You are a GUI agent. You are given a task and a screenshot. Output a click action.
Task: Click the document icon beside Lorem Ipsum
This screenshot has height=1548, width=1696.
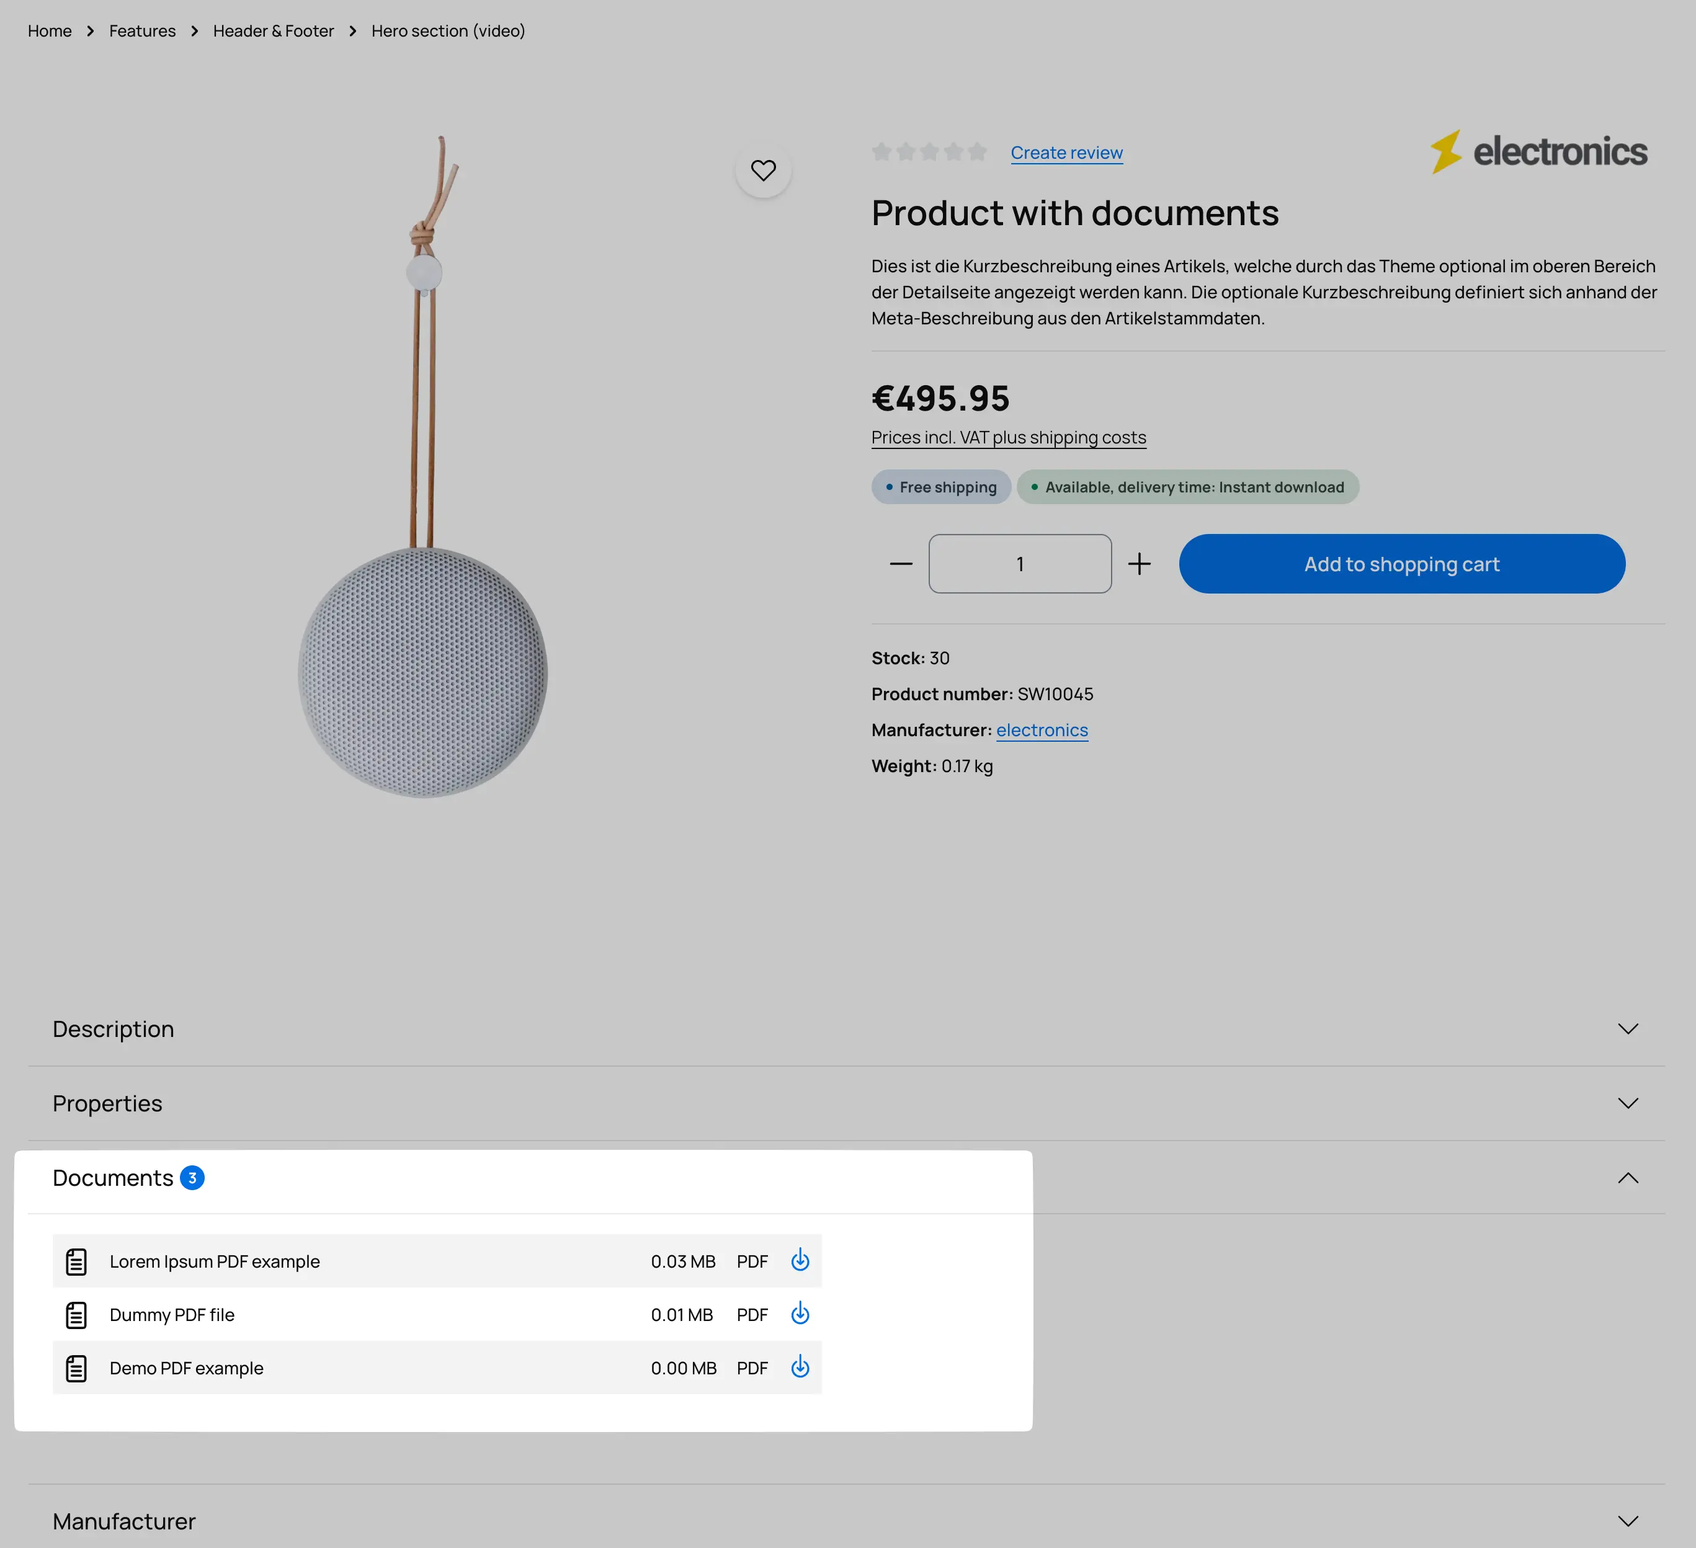tap(76, 1261)
